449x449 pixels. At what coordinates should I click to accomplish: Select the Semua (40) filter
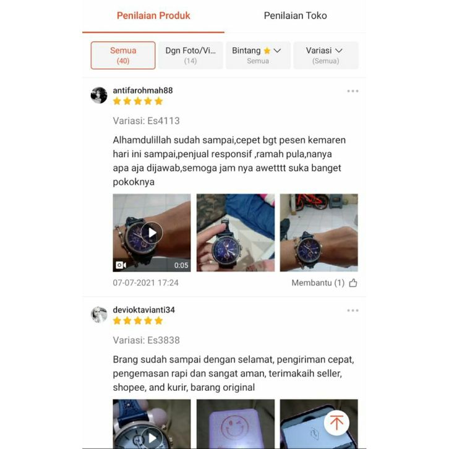(123, 55)
